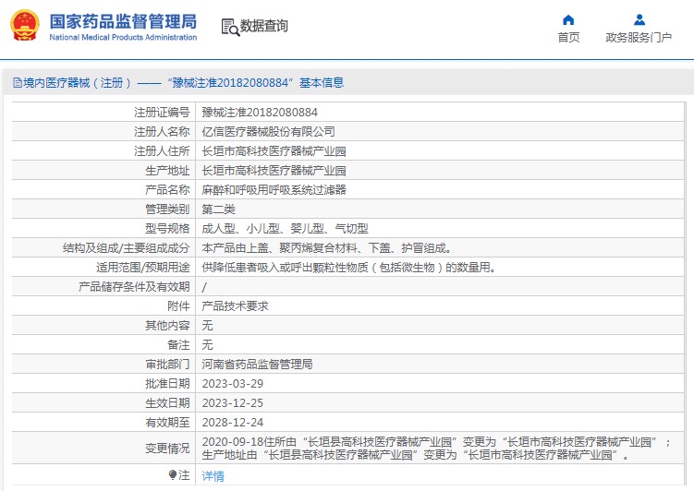Click the 适用范围/预期用途 label
This screenshot has height=491, width=694.
[143, 268]
